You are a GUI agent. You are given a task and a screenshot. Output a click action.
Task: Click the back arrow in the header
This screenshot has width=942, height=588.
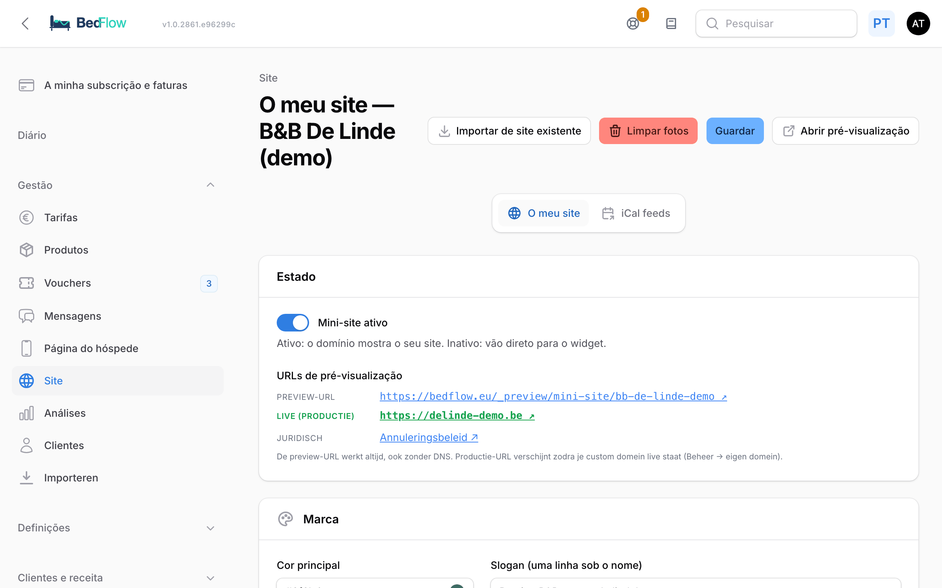click(25, 23)
